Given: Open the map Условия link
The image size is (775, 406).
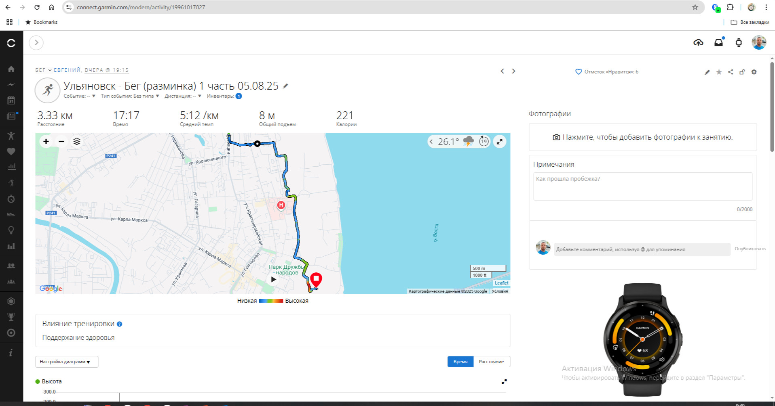Looking at the screenshot, I should [x=500, y=291].
